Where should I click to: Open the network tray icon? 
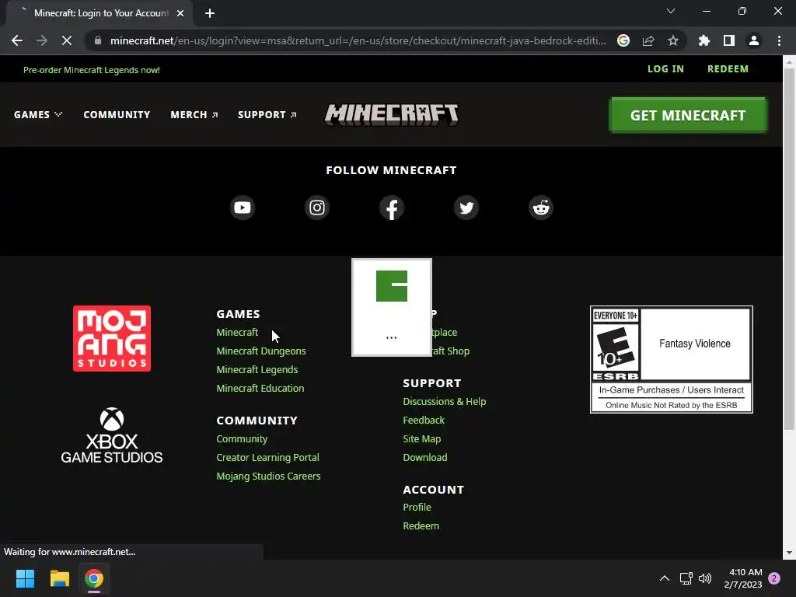(686, 578)
